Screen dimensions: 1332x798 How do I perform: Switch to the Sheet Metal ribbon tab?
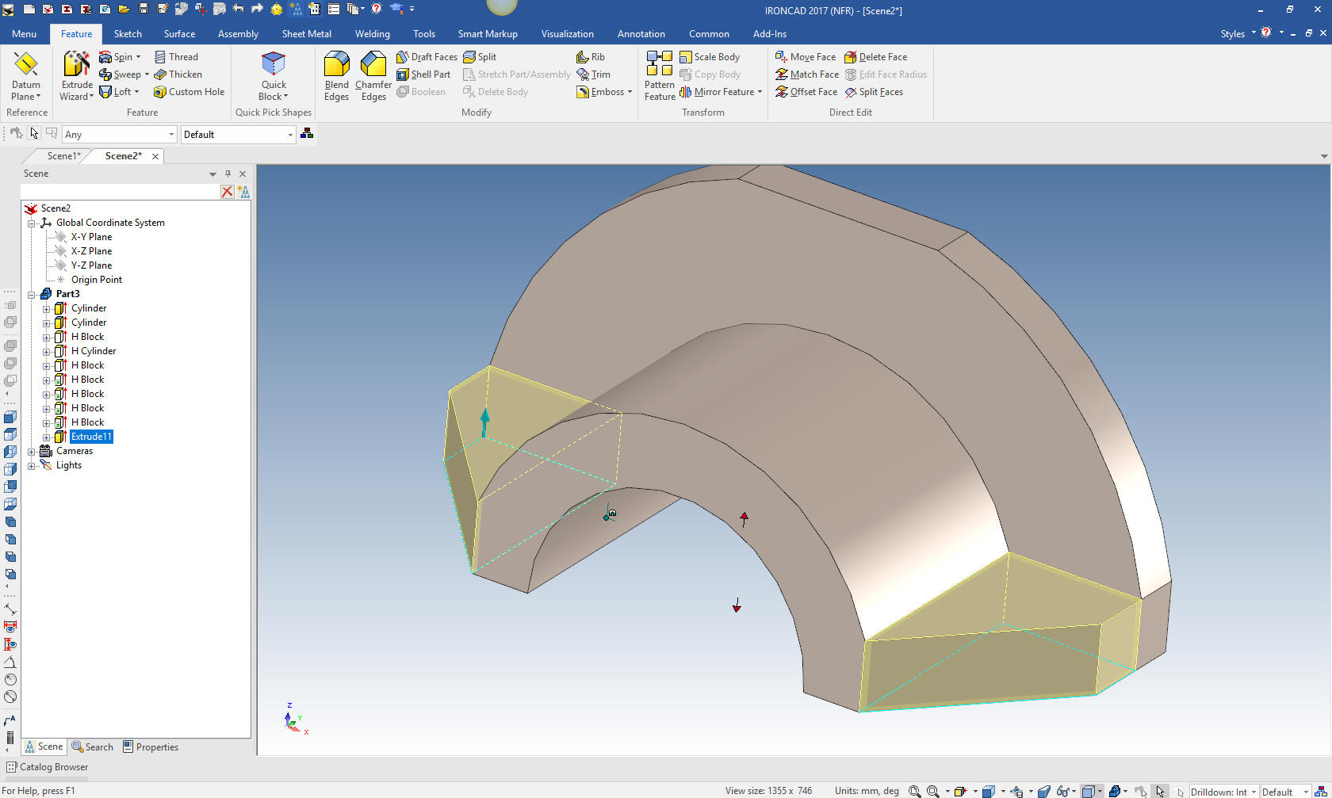(306, 34)
